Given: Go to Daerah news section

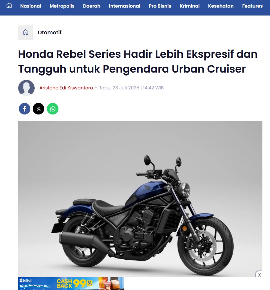Looking at the screenshot, I should point(92,6).
